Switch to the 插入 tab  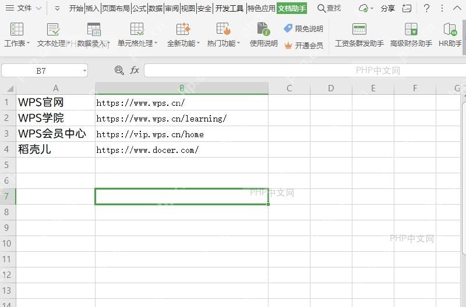click(x=93, y=8)
